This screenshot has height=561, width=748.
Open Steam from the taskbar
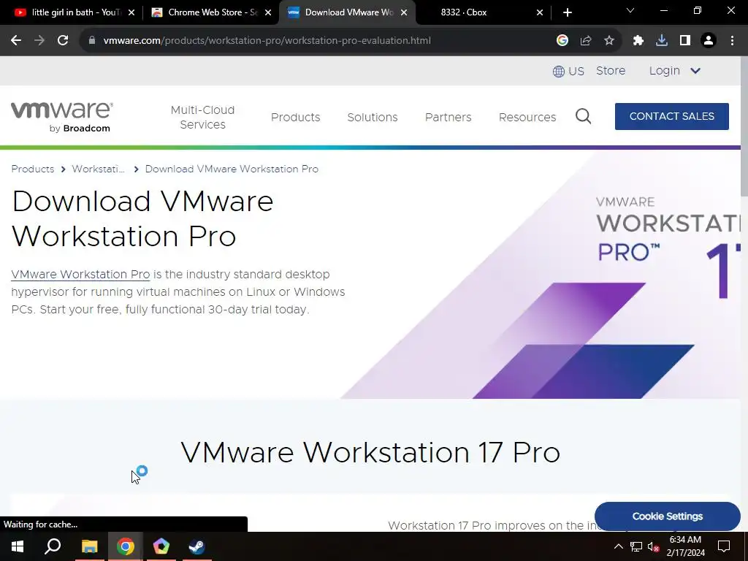click(196, 546)
